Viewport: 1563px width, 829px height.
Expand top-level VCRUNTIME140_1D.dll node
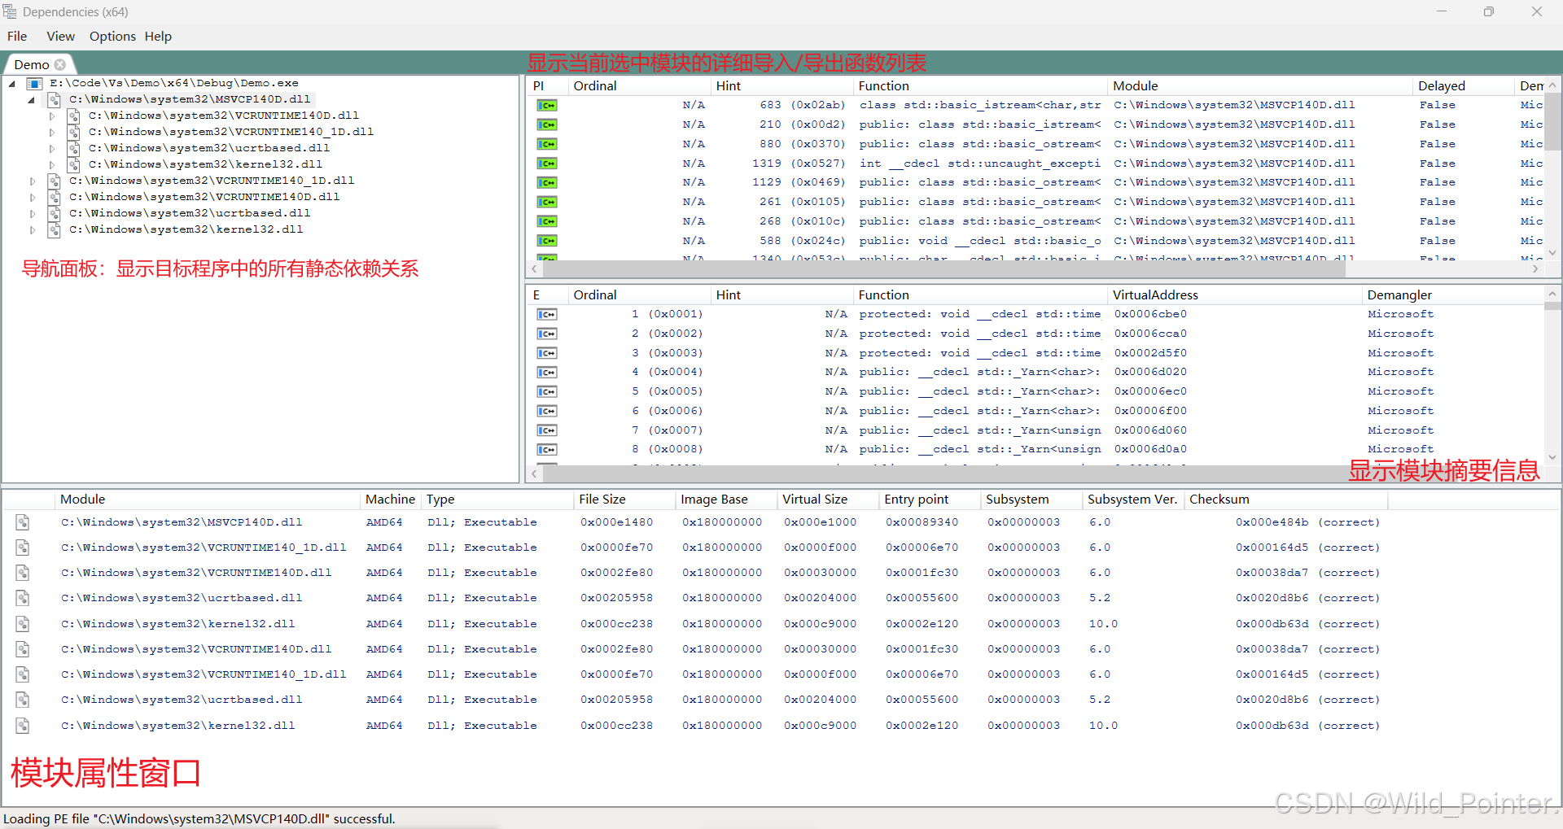32,181
